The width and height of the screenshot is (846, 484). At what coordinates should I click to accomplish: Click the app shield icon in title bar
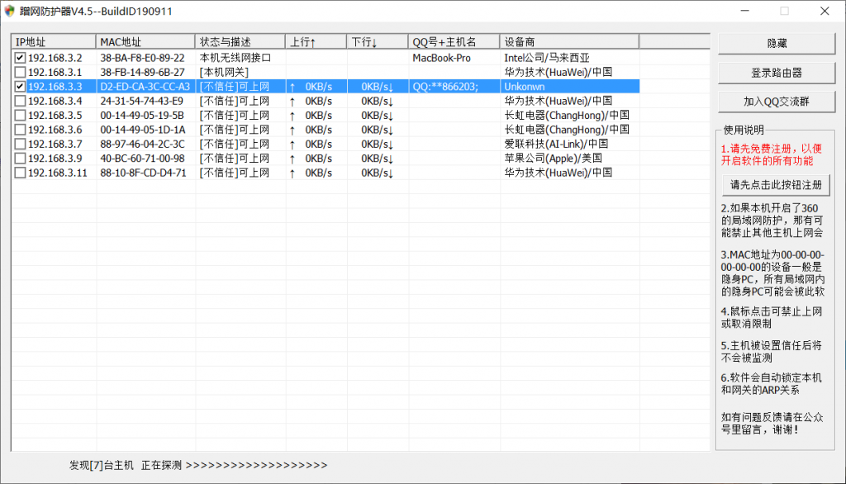pyautogui.click(x=10, y=12)
